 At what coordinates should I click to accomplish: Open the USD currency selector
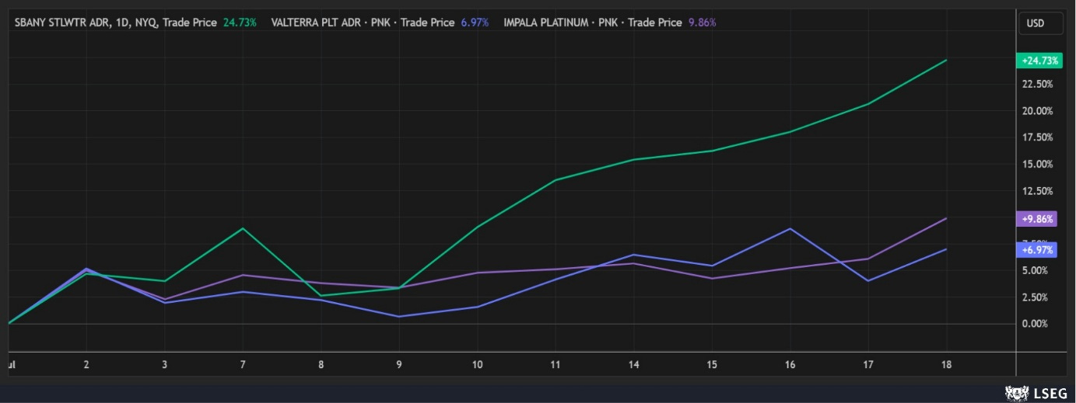click(1041, 23)
